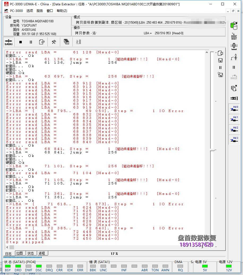Screen dimensions: 243x275
Task: Pause the data extraction process
Action: [x=31, y=42]
